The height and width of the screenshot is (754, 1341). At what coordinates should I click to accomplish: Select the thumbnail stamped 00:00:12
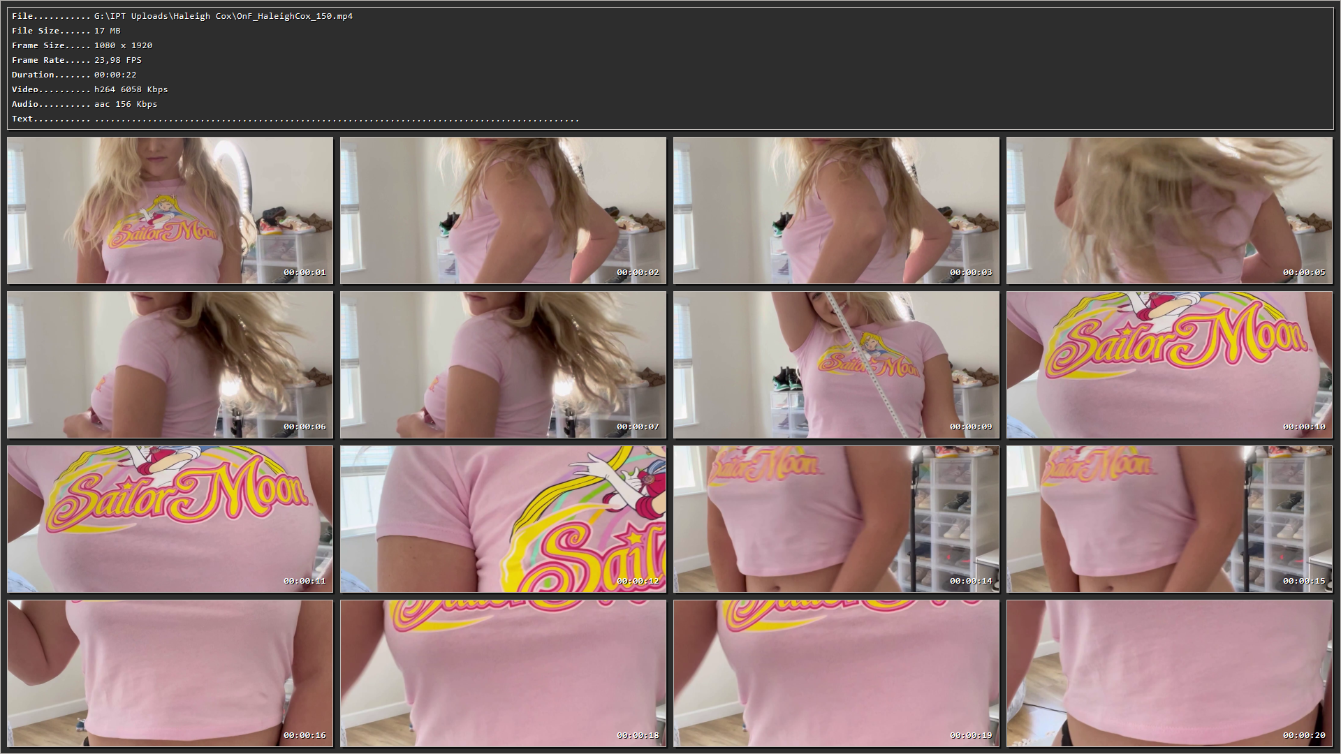click(503, 519)
